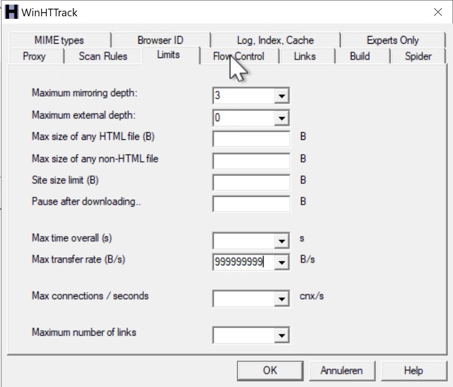
Task: Click the Max time overall text field
Action: [244, 241]
